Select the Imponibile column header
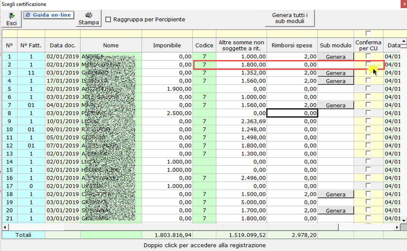Screen dimensions: 407x251 click(x=167, y=45)
